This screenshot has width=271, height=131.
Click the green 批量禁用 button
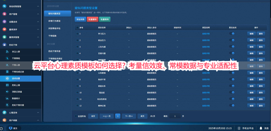105,20
